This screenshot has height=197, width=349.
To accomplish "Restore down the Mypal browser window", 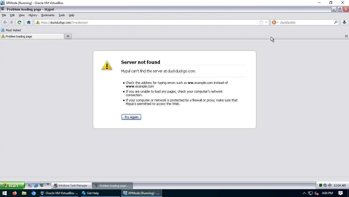I will coord(340,9).
